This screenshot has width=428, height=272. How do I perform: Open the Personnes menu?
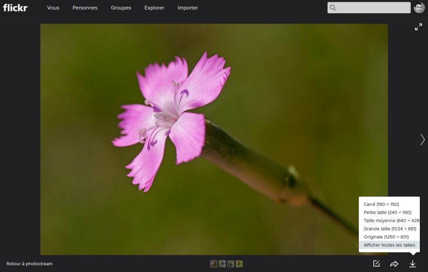click(85, 8)
